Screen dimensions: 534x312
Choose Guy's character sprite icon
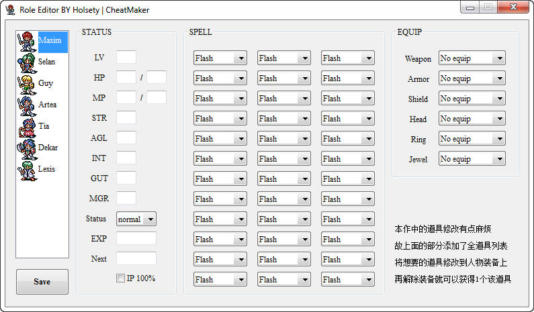point(28,85)
